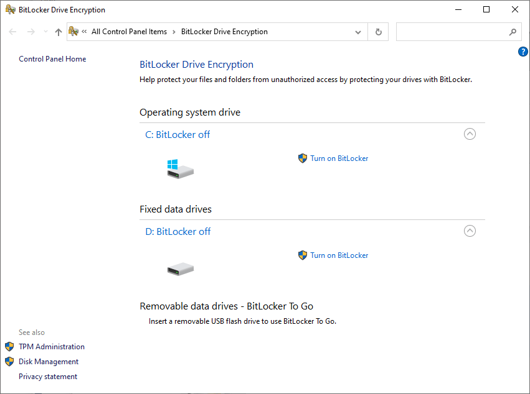This screenshot has height=394, width=530.
Task: Minimize the BitLocker window
Action: pyautogui.click(x=458, y=9)
